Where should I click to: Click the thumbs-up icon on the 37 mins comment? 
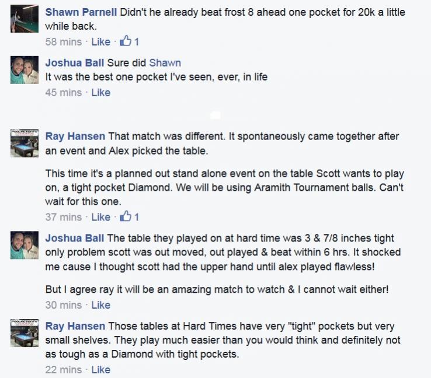(x=126, y=217)
